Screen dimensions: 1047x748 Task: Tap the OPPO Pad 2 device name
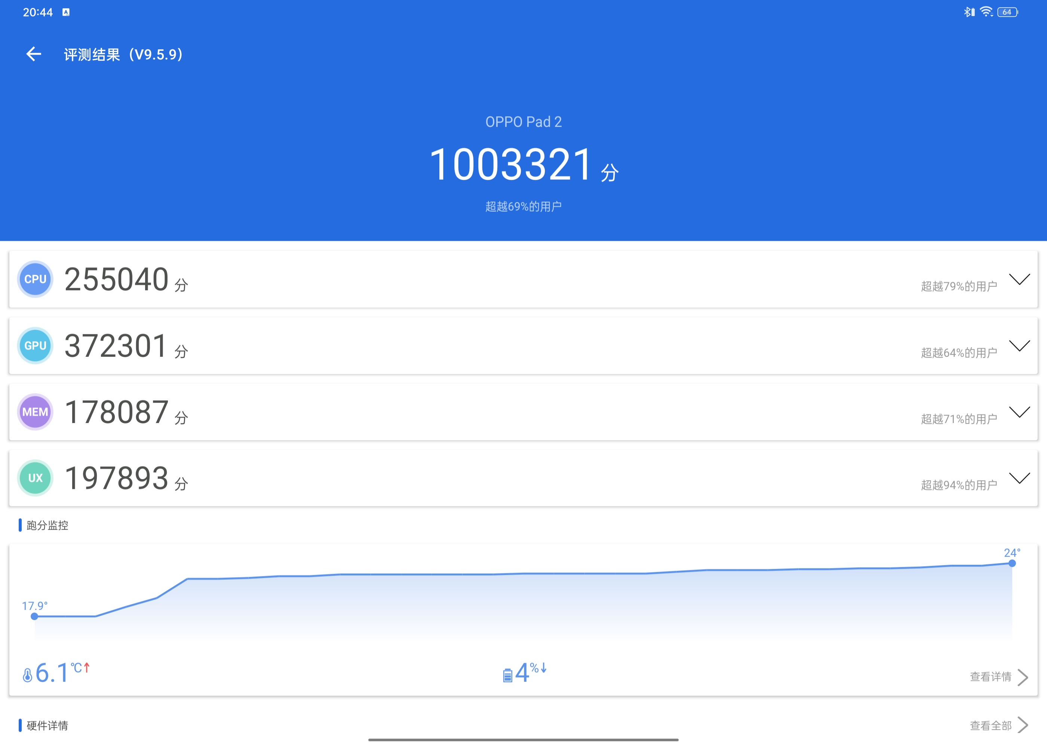(x=523, y=122)
